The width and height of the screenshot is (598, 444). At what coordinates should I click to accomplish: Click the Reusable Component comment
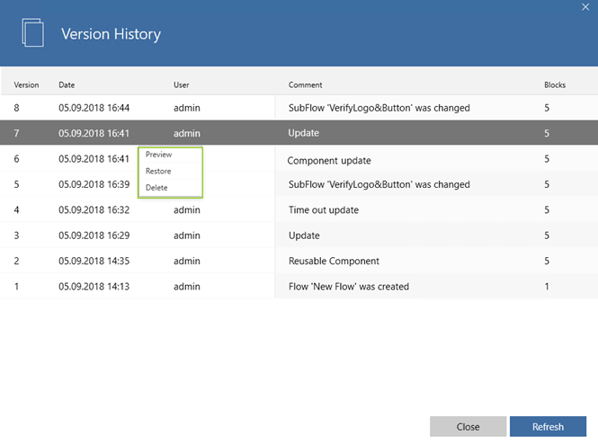pos(334,261)
